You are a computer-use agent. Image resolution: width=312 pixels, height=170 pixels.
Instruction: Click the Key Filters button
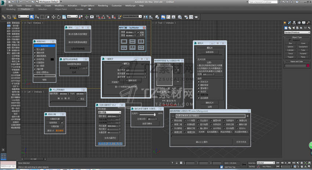click(268, 166)
